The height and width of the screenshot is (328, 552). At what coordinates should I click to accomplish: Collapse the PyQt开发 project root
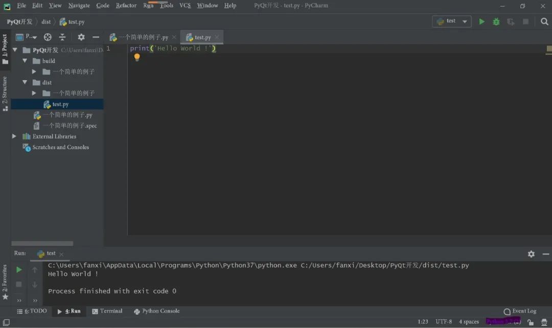tap(15, 50)
